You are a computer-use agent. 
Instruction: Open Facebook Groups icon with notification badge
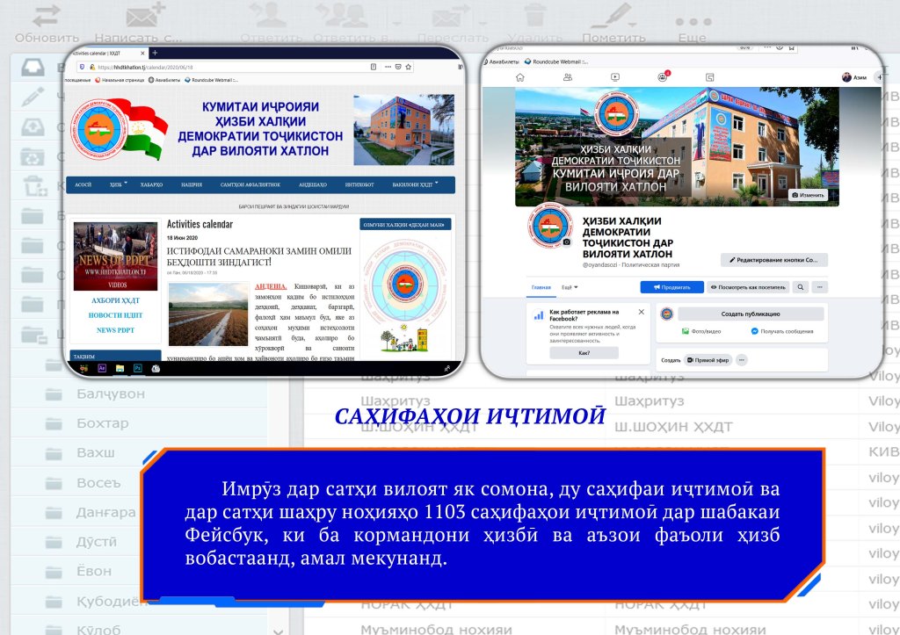(663, 77)
